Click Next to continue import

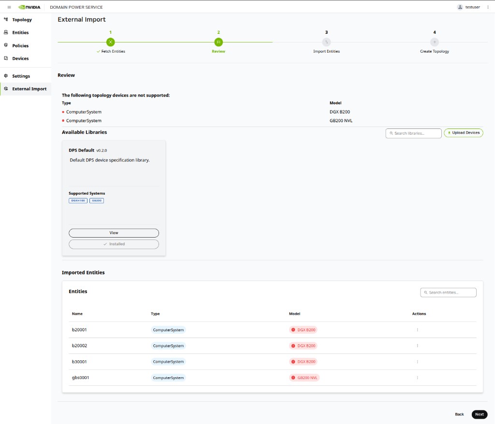tap(479, 414)
